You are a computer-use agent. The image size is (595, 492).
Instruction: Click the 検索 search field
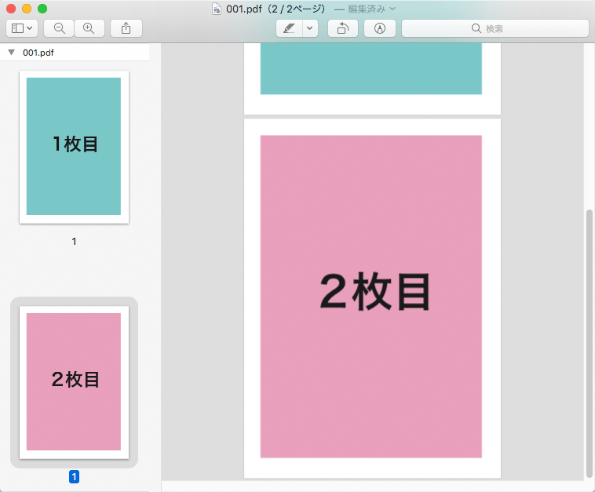click(x=495, y=28)
